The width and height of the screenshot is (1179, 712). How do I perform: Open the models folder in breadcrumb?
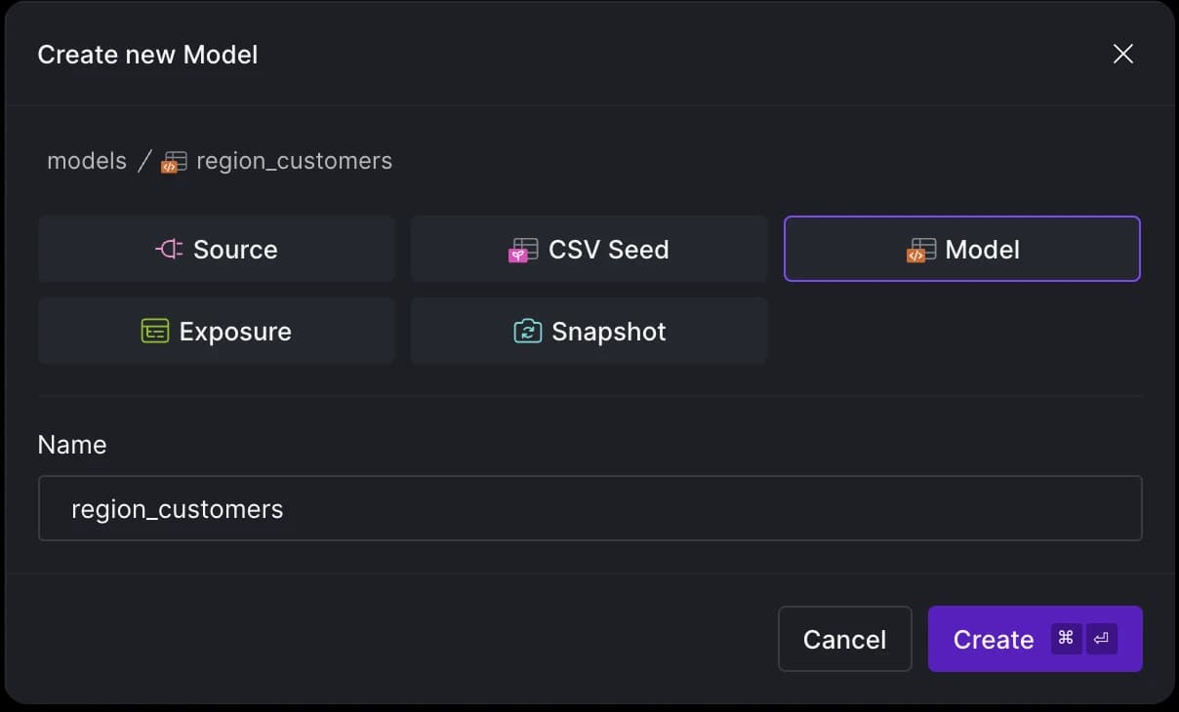[87, 161]
